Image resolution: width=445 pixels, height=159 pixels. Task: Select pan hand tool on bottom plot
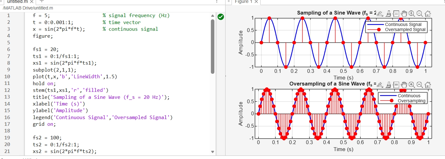click(x=404, y=85)
